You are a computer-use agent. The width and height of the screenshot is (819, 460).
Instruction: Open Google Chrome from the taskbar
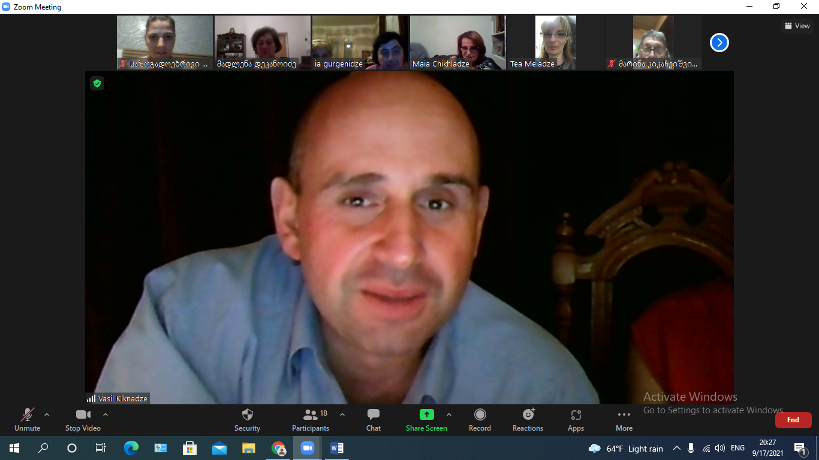click(278, 448)
